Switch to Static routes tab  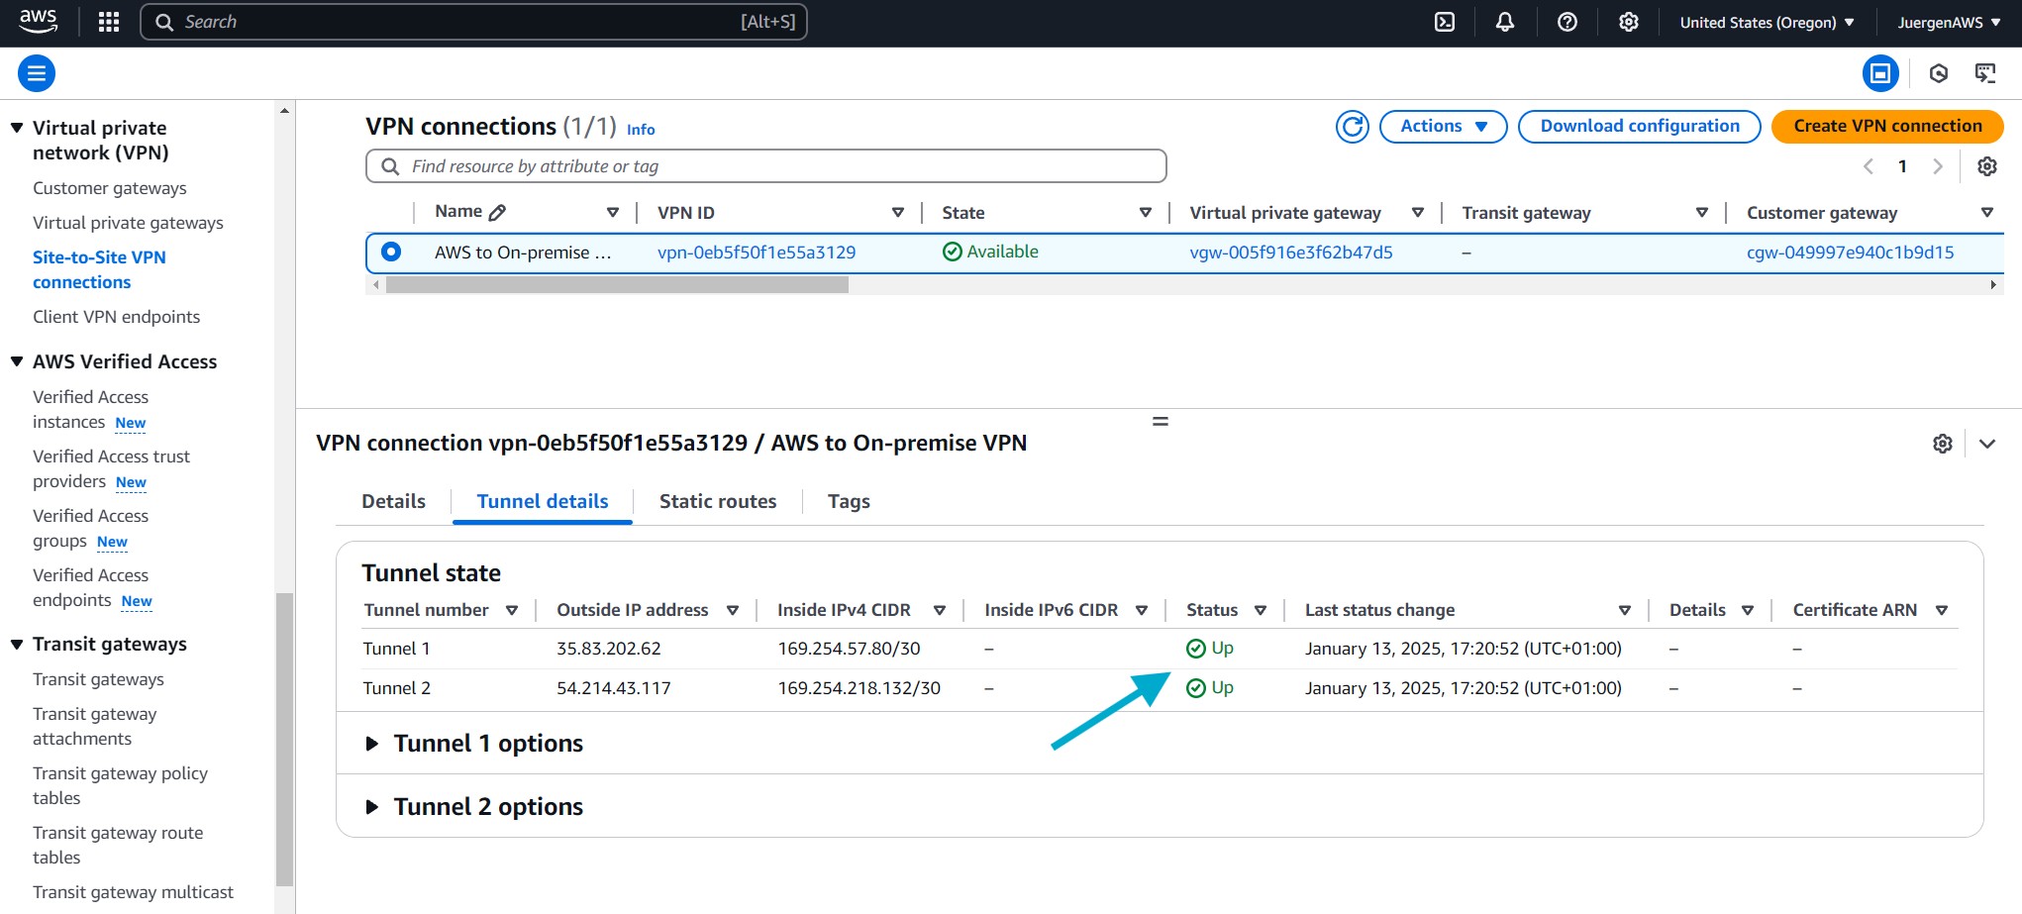(718, 501)
